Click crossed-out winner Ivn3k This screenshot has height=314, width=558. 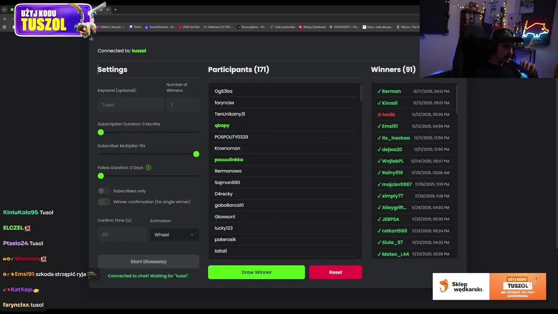click(413, 114)
